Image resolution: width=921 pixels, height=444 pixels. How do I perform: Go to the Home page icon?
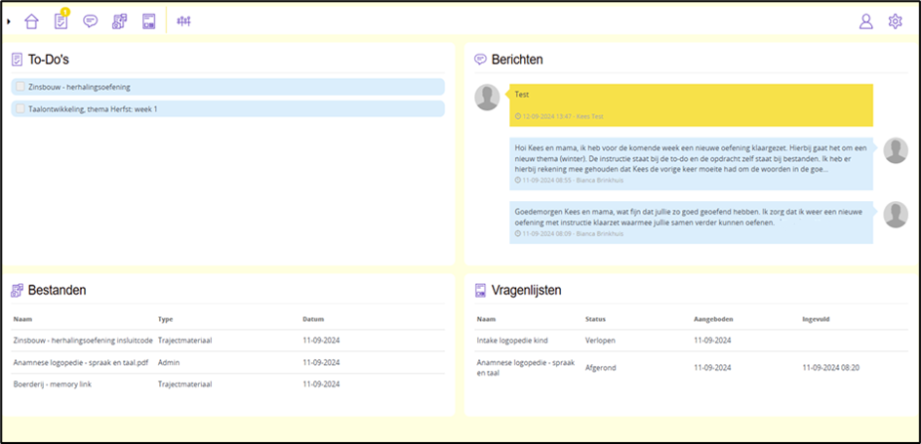32,21
